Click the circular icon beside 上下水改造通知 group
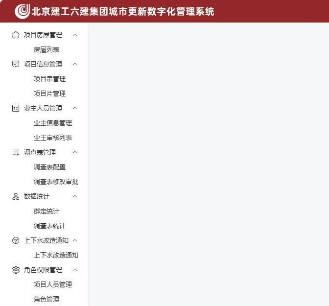The height and width of the screenshot is (306, 329). 16,240
